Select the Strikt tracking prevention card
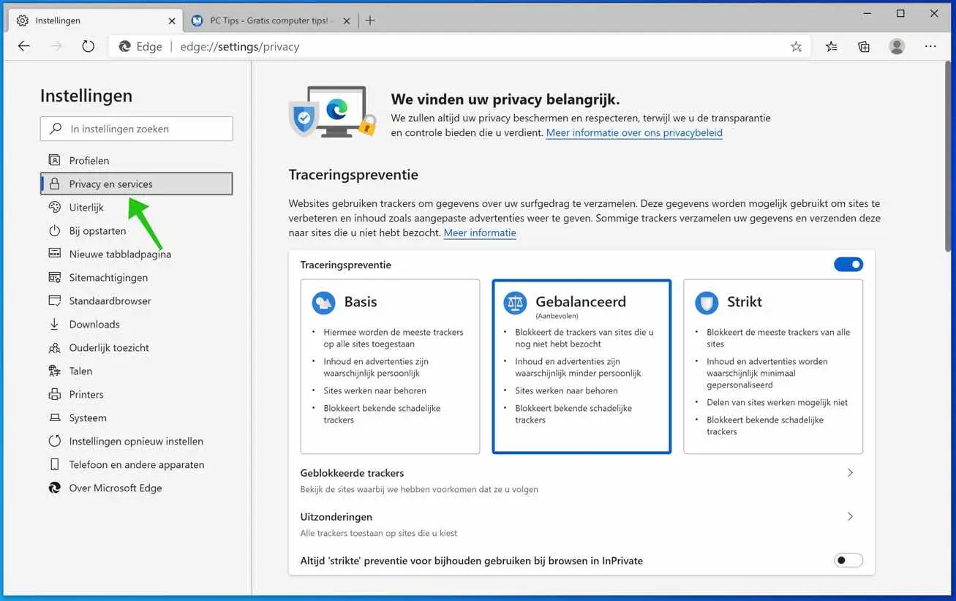 point(773,366)
